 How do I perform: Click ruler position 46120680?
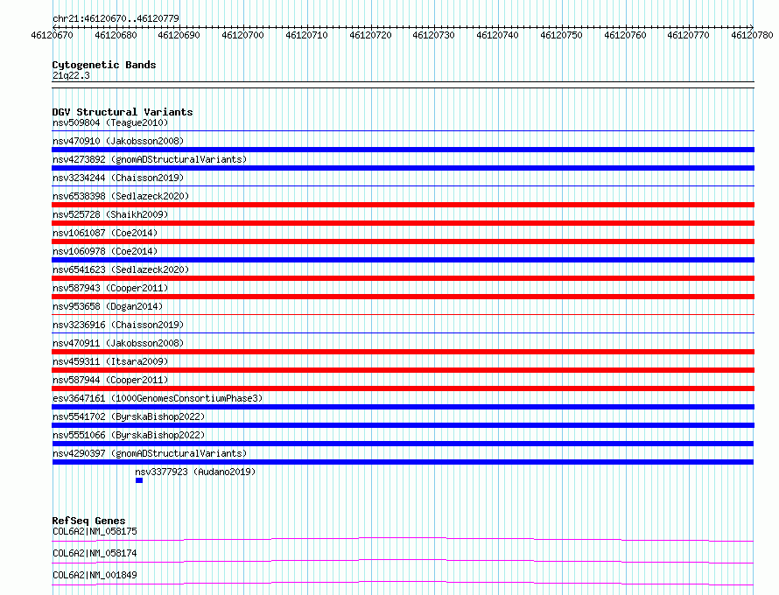tap(116, 35)
